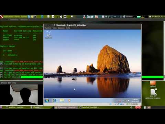Click the trash icon in bottom panel

[x=145, y=107]
